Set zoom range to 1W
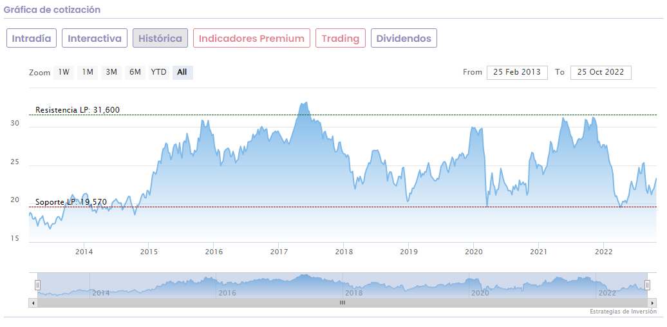 [64, 72]
